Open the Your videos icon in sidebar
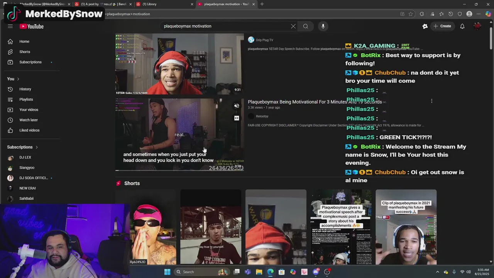 click(x=10, y=110)
